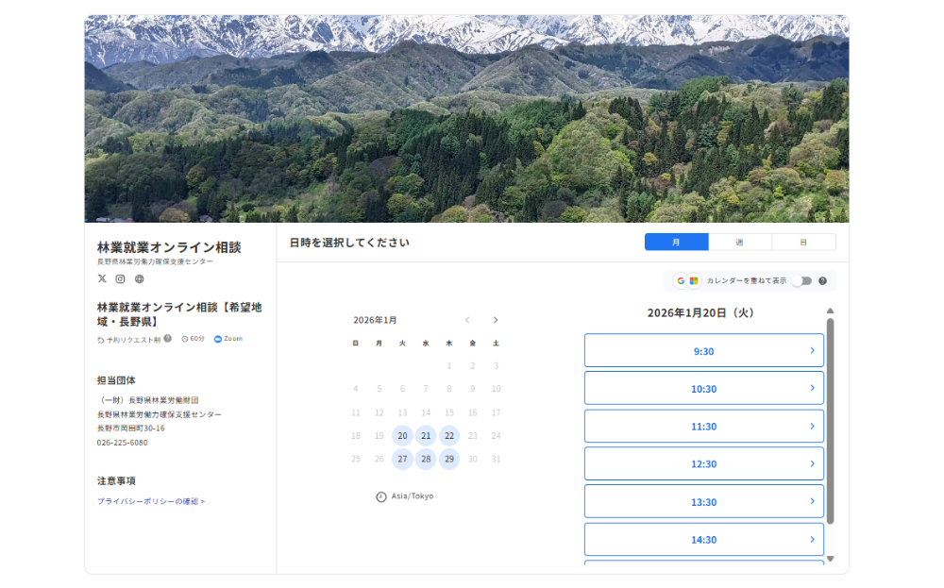Click help icon beside 予約リクエスト制
Image resolution: width=944 pixels, height=588 pixels.
[167, 338]
